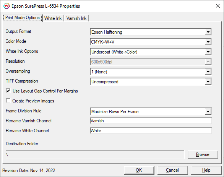Cancel the properties dialog
The image size is (224, 177).
click(x=172, y=170)
